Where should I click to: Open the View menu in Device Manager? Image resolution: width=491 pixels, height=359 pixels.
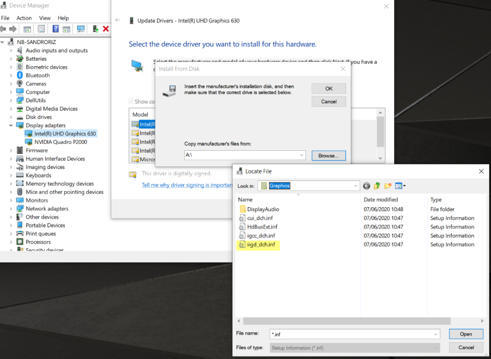(x=45, y=18)
